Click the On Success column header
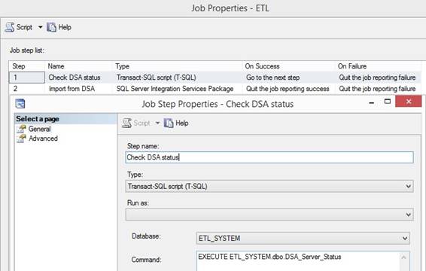The width and height of the screenshot is (426, 271). click(x=262, y=66)
